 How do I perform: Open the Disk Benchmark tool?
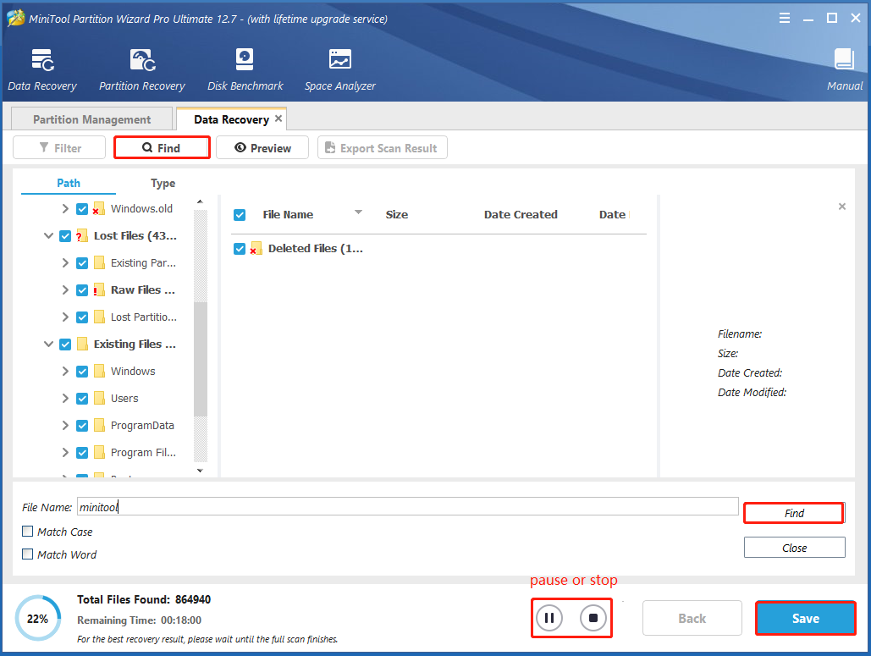245,59
